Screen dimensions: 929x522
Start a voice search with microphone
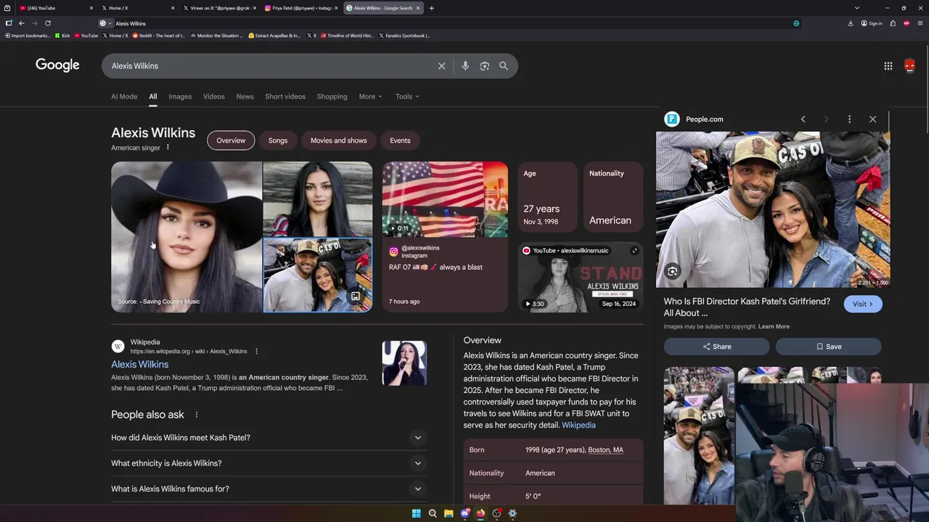click(x=465, y=66)
